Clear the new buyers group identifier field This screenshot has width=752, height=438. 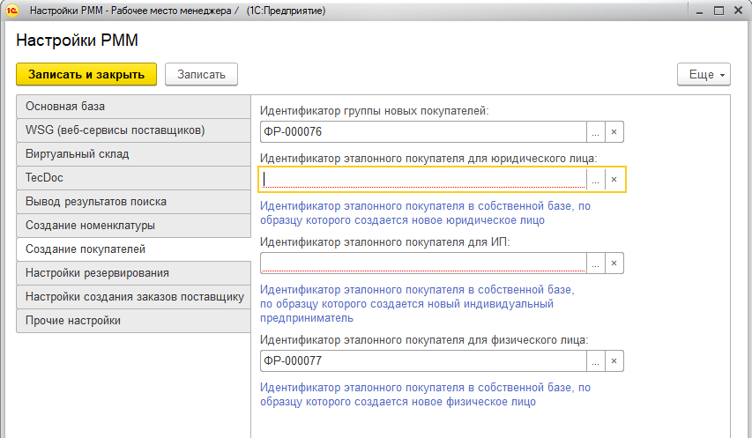(x=614, y=132)
